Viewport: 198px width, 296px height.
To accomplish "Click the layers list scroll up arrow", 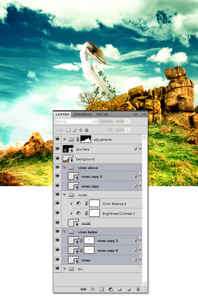I will [145, 137].
